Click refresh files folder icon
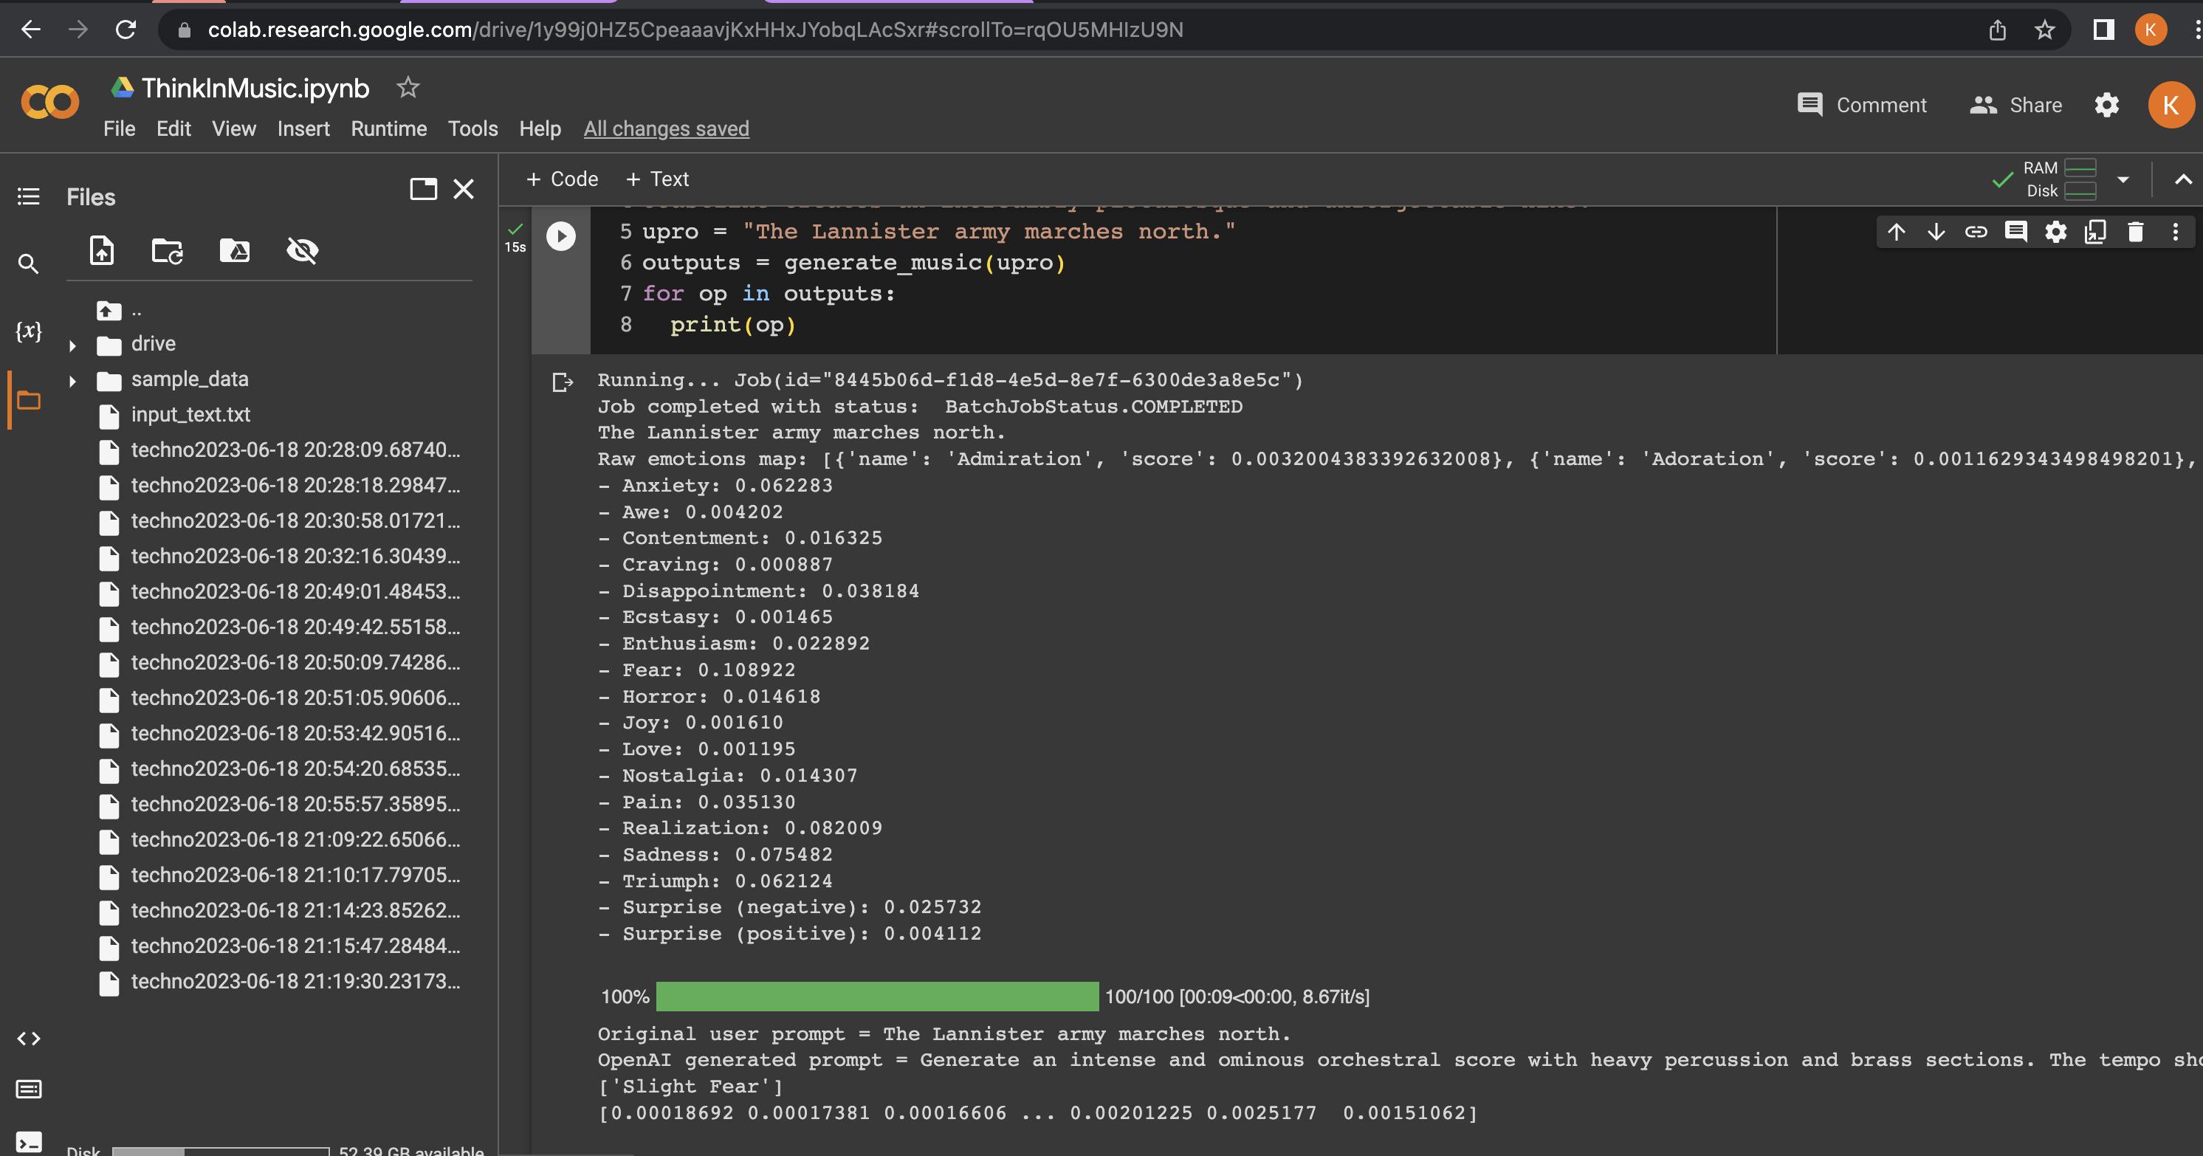 pos(167,250)
